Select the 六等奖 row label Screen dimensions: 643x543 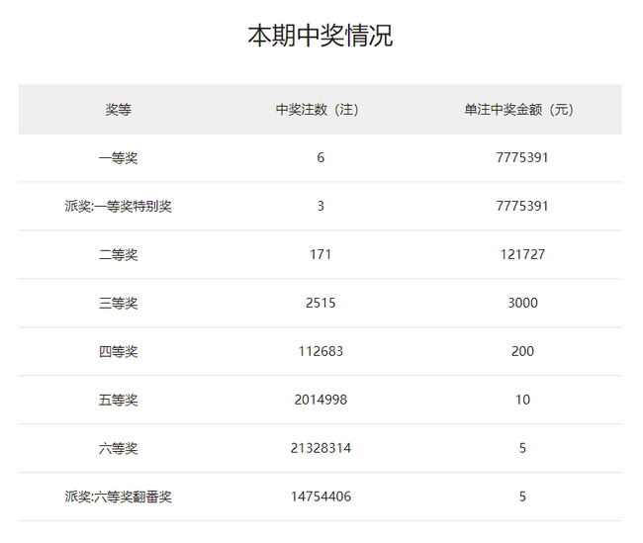click(118, 449)
